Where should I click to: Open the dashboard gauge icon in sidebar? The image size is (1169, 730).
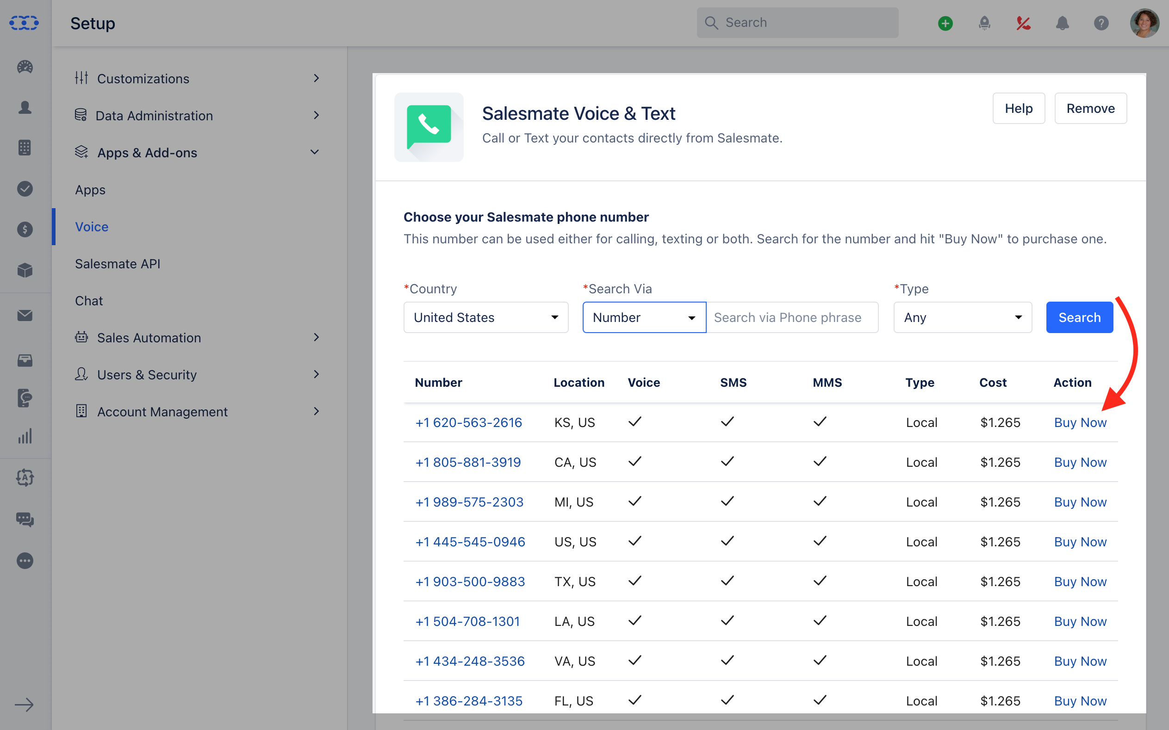(25, 67)
